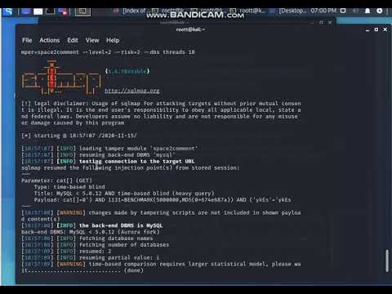Open the white file manager launcher in panel

(x=38, y=11)
